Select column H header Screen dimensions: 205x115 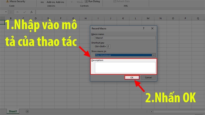pos(86,18)
